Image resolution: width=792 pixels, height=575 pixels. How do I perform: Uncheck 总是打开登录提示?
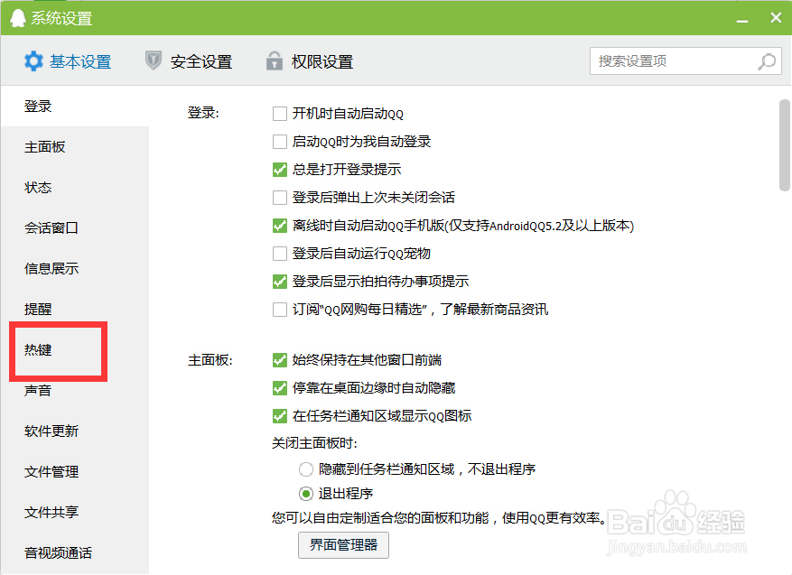[280, 170]
